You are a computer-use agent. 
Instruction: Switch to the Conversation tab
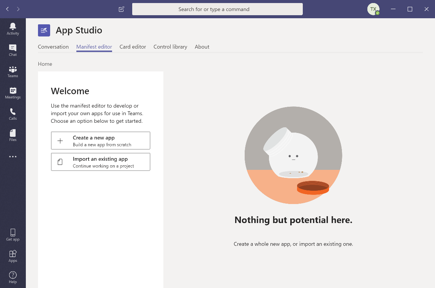tap(53, 47)
